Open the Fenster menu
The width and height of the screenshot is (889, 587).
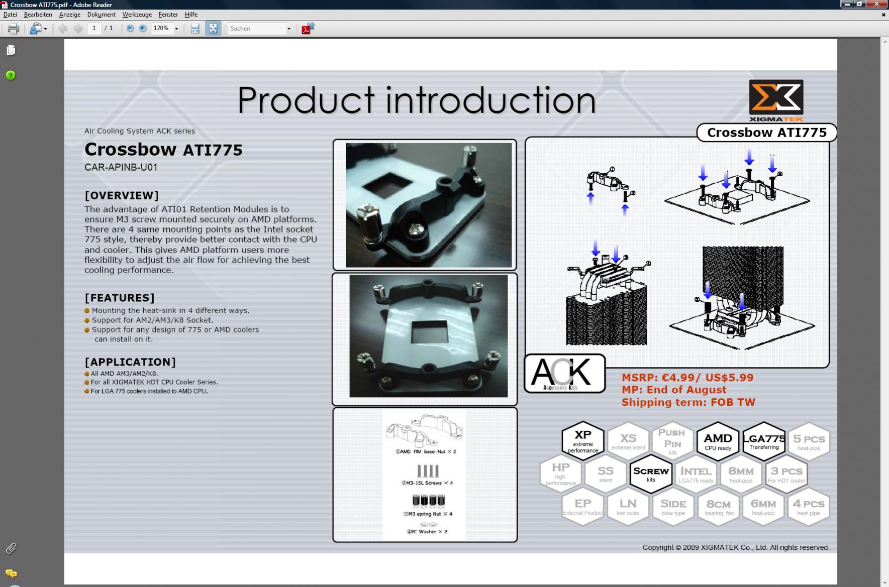[168, 15]
